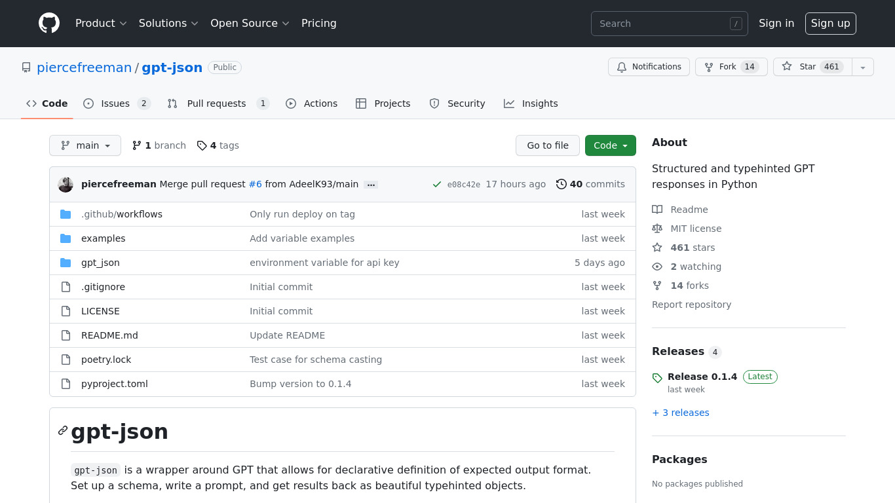This screenshot has width=895, height=503.
Task: Open commit hash e08c42e
Action: pyautogui.click(x=464, y=185)
